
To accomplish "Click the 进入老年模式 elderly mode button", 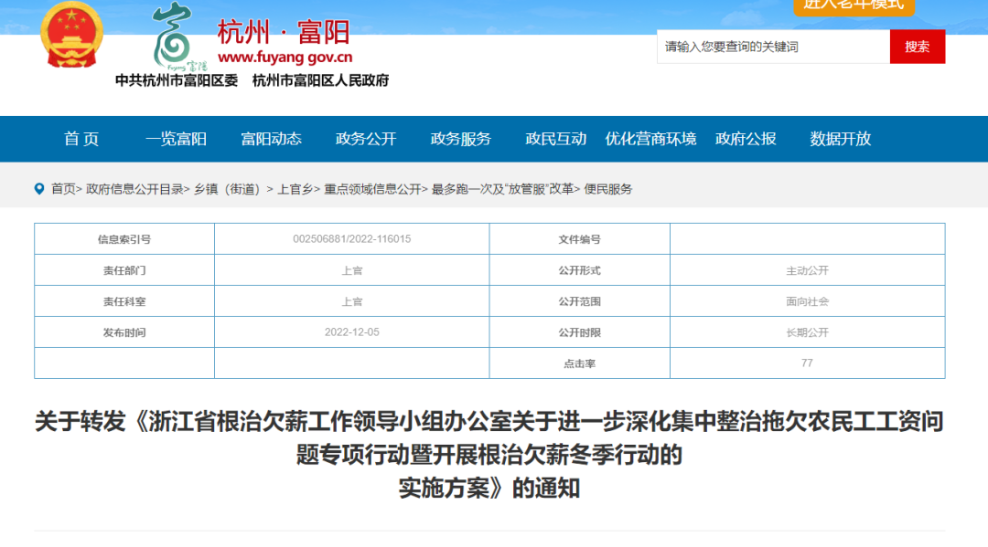I will pos(853,6).
